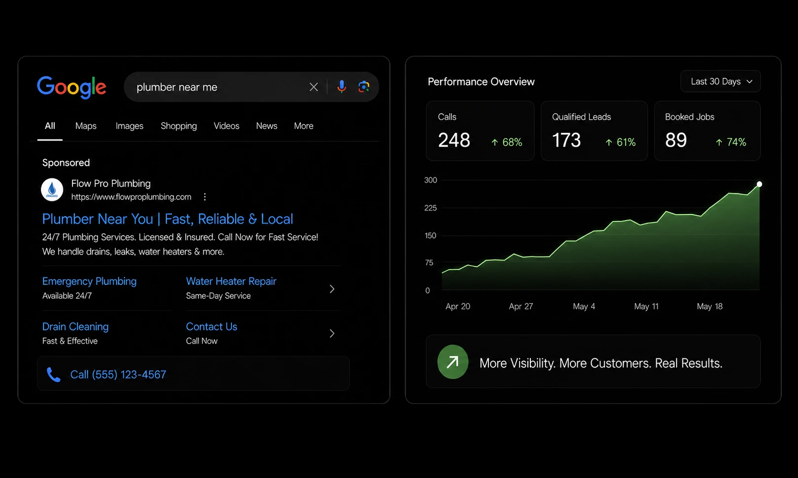This screenshot has height=478, width=798.
Task: Click the Google logo
Action: pyautogui.click(x=71, y=87)
